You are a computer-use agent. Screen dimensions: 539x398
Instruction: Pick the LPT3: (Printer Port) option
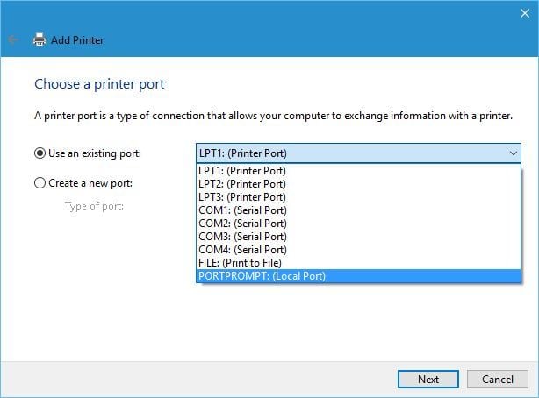358,197
